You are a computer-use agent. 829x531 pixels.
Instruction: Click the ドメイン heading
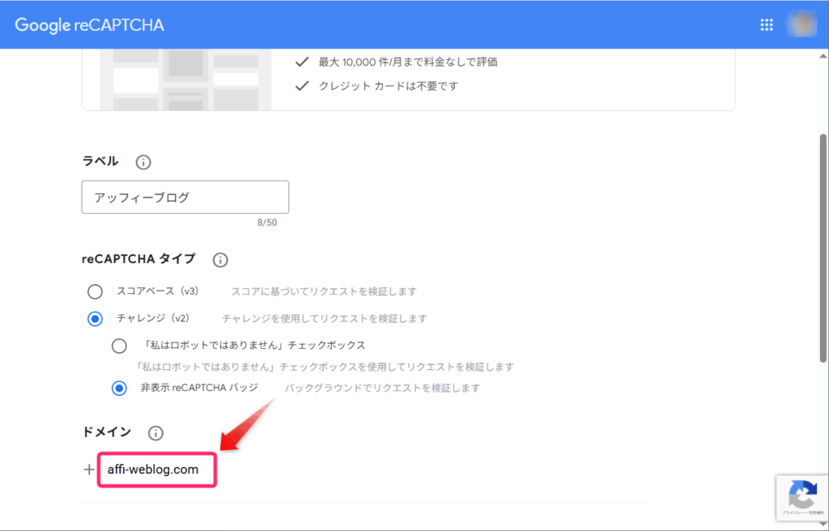click(x=106, y=432)
